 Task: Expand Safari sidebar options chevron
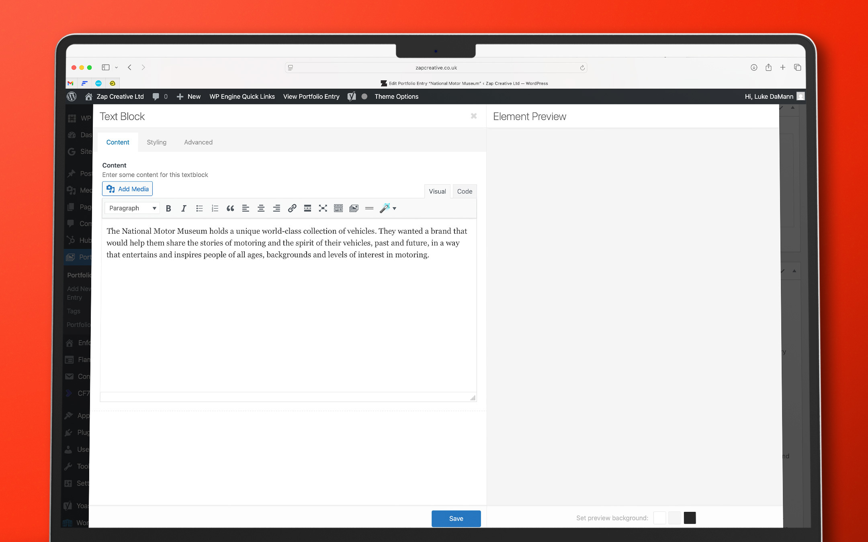(x=117, y=67)
